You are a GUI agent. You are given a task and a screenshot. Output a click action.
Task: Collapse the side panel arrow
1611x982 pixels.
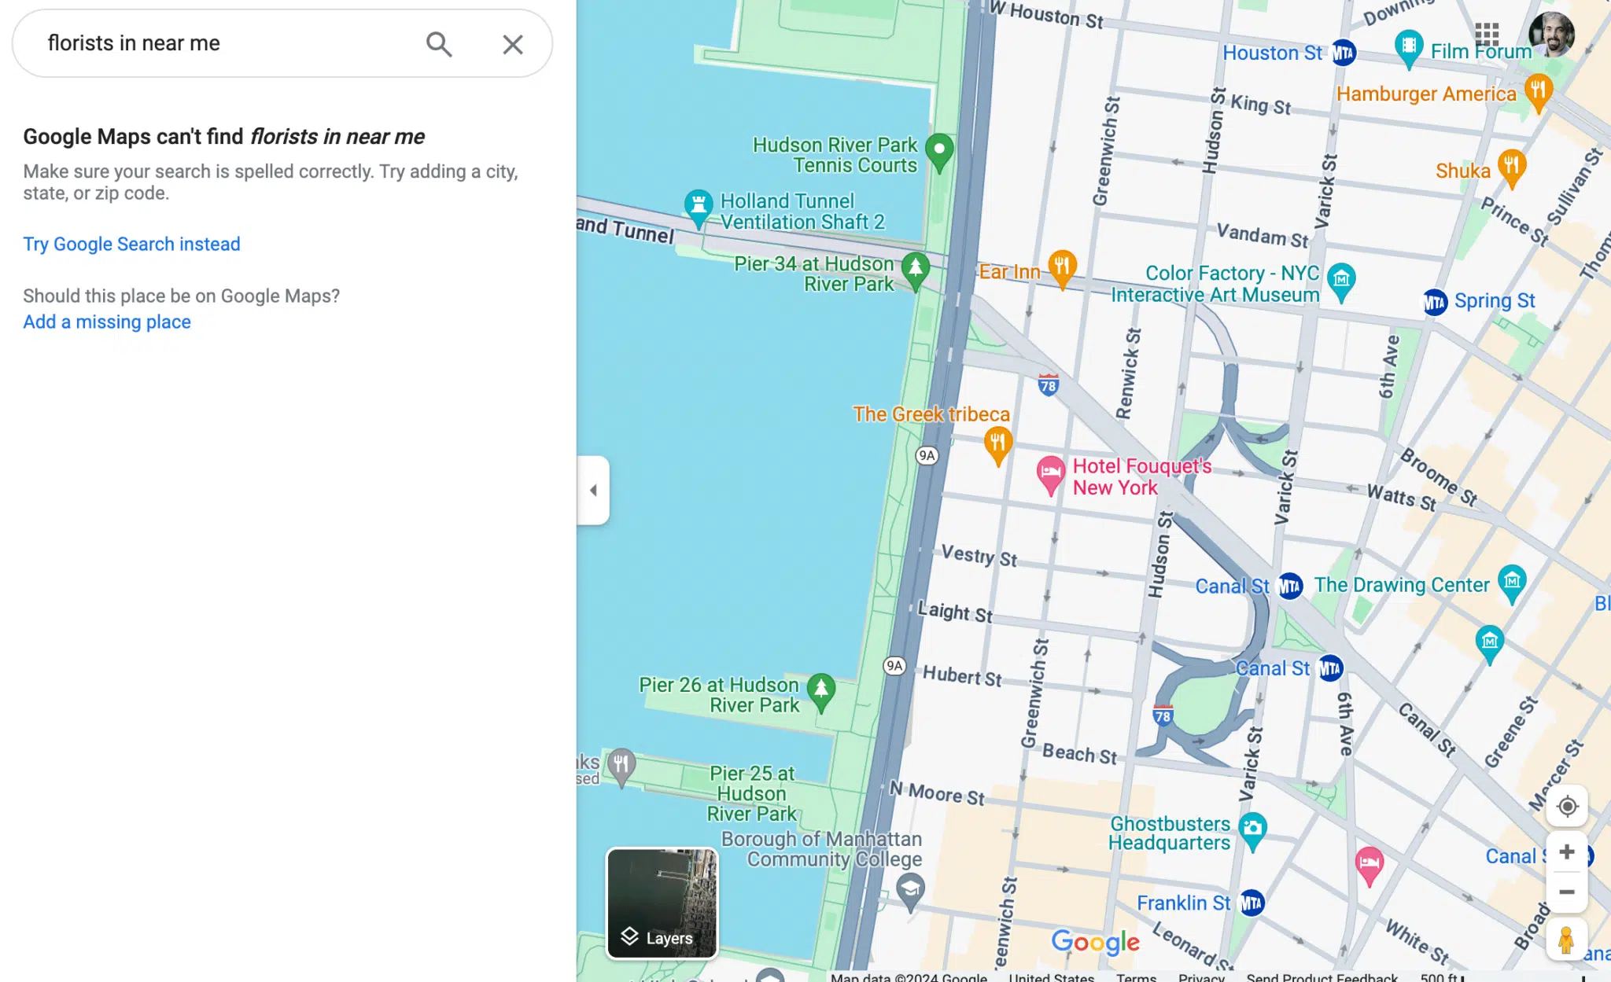click(593, 490)
